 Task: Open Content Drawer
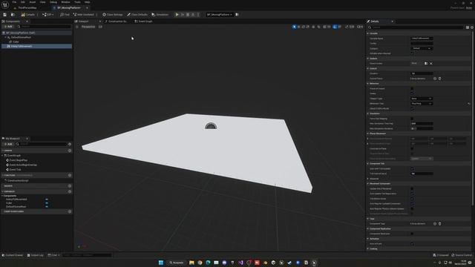pyautogui.click(x=13, y=255)
